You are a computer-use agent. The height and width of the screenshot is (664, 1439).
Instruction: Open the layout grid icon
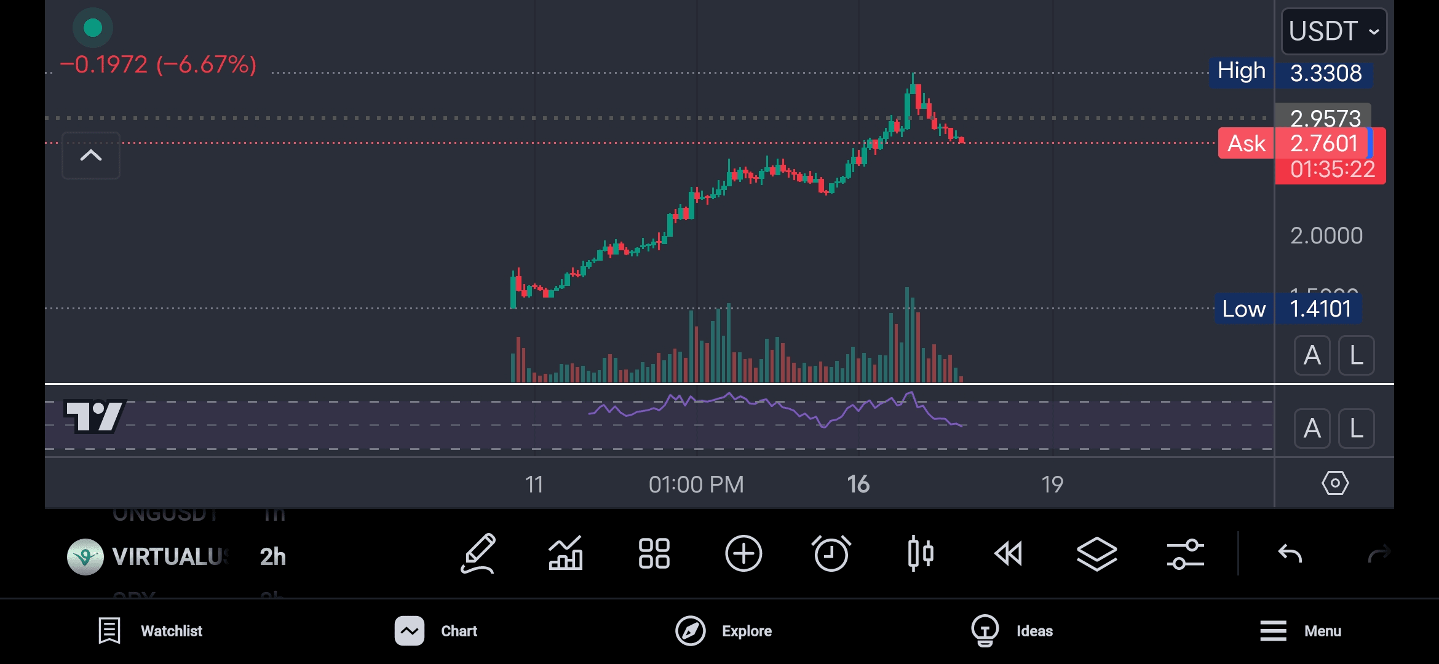point(654,554)
